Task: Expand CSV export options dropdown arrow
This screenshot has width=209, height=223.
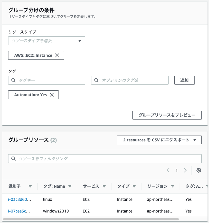Action: coord(195,140)
